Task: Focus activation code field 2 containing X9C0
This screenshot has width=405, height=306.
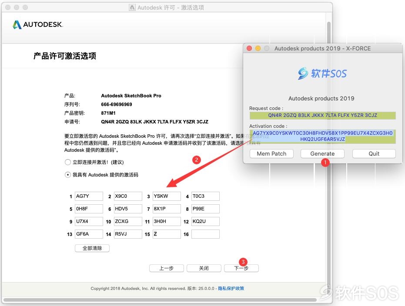Action: [x=128, y=196]
